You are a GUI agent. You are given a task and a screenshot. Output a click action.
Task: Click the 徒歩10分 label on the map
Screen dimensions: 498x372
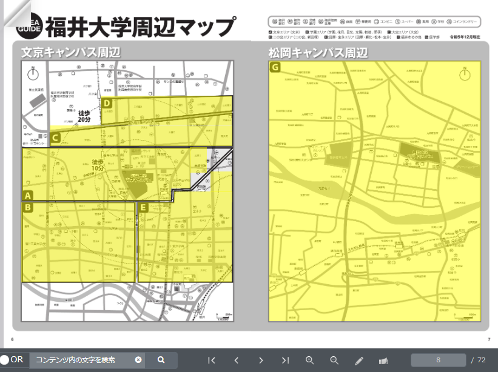(x=98, y=165)
